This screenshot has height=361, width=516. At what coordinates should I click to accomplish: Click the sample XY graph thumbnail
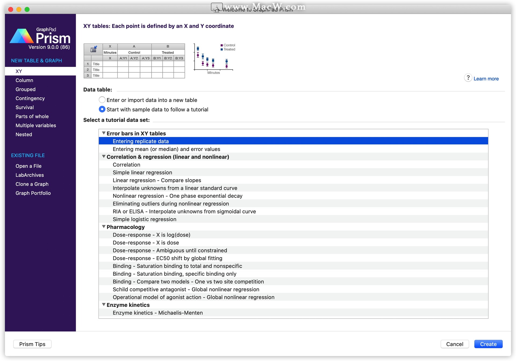(214, 58)
